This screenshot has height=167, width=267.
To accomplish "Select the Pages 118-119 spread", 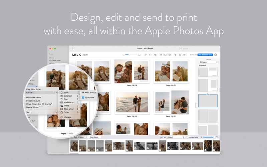I will [132, 71].
